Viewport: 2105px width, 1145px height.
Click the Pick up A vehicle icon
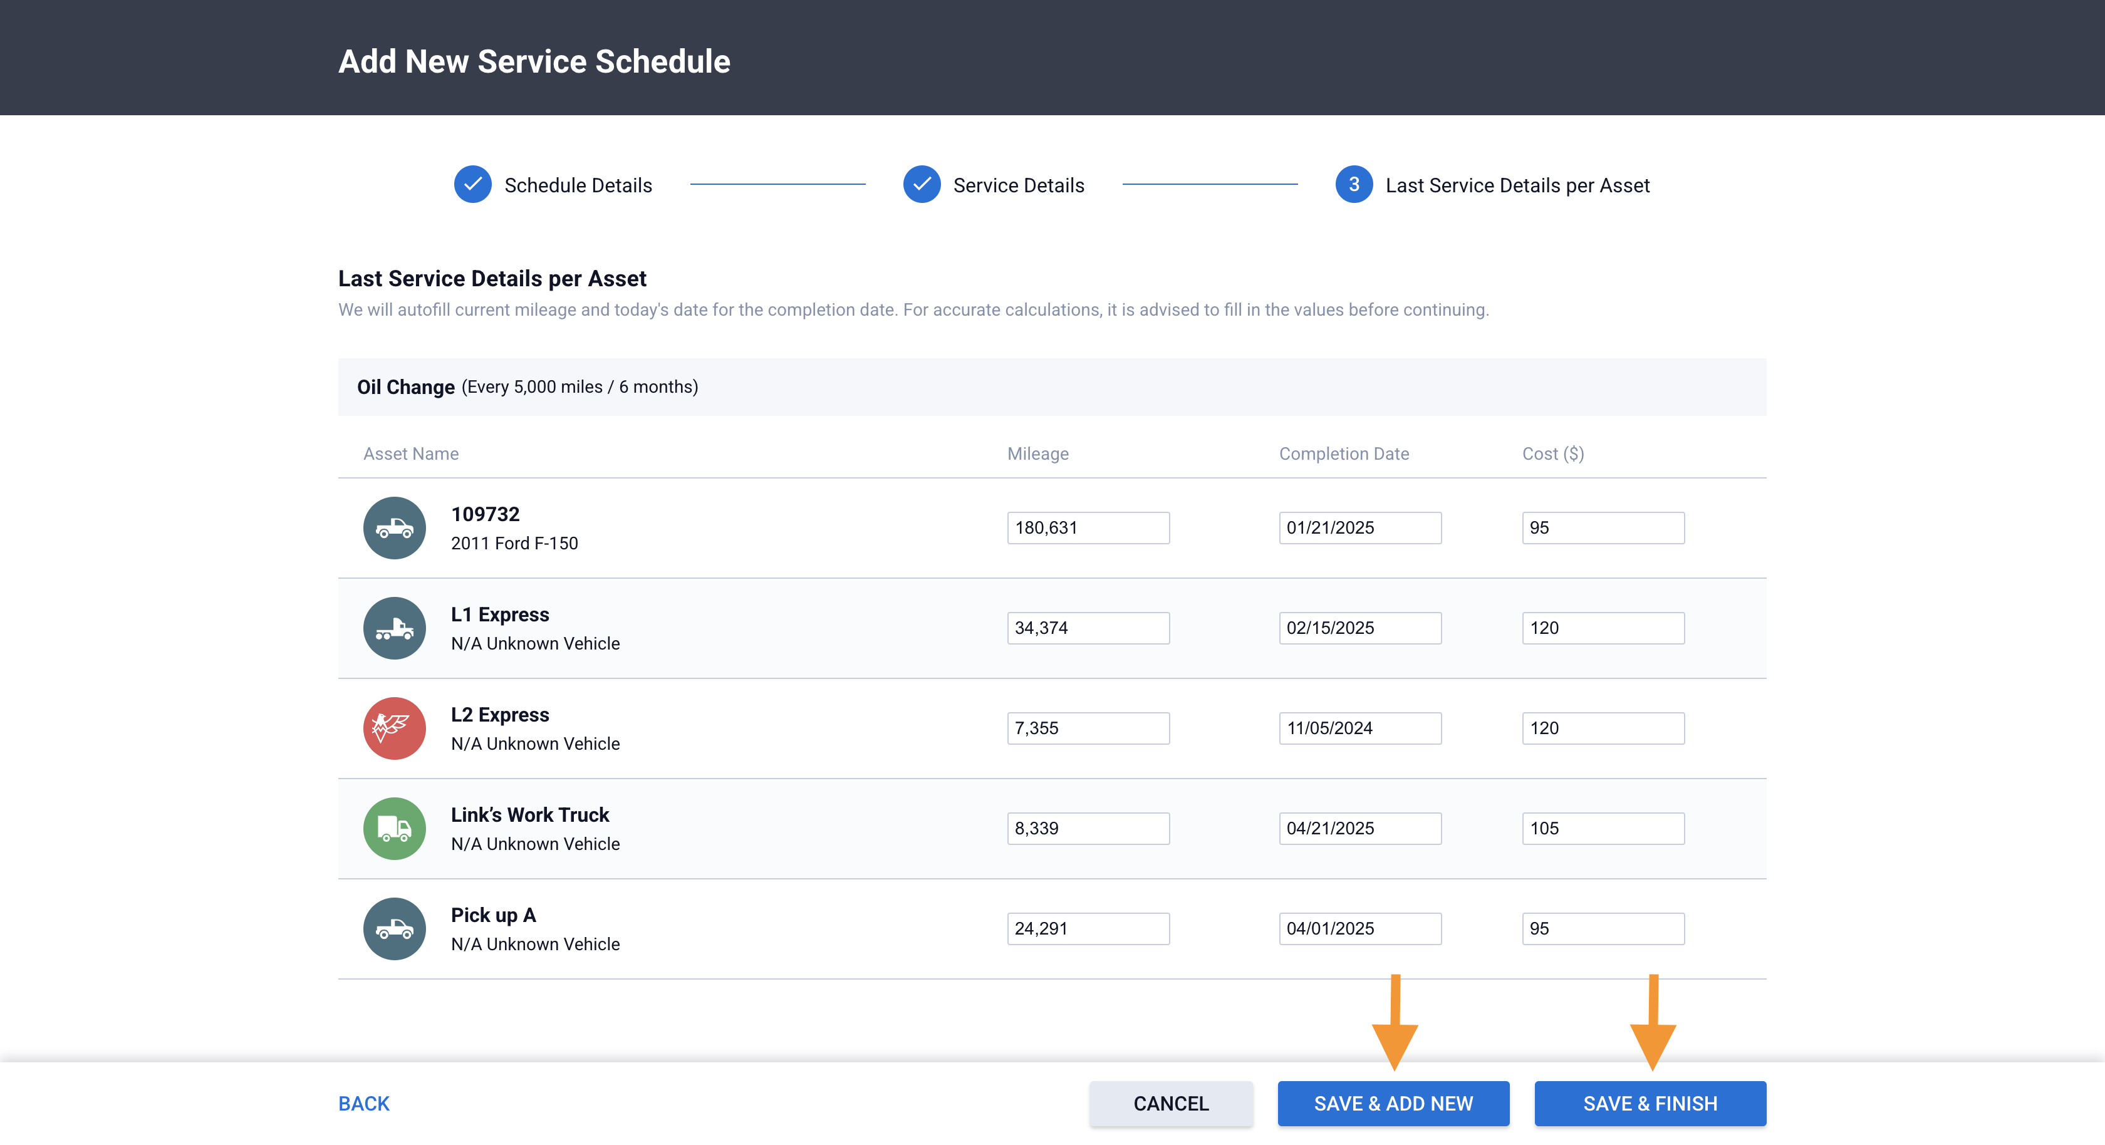pos(394,928)
